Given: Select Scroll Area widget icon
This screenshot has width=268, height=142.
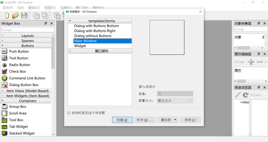Looking at the screenshot, I should 4,113.
